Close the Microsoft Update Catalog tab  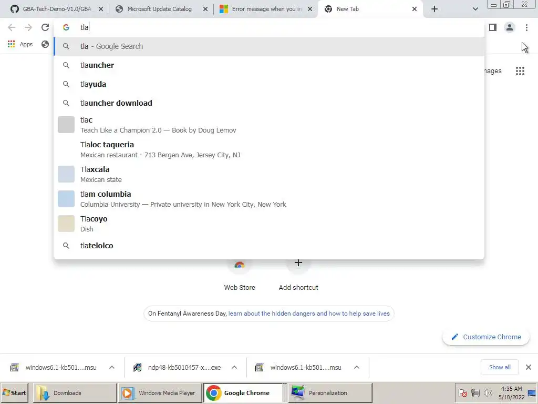pos(205,9)
